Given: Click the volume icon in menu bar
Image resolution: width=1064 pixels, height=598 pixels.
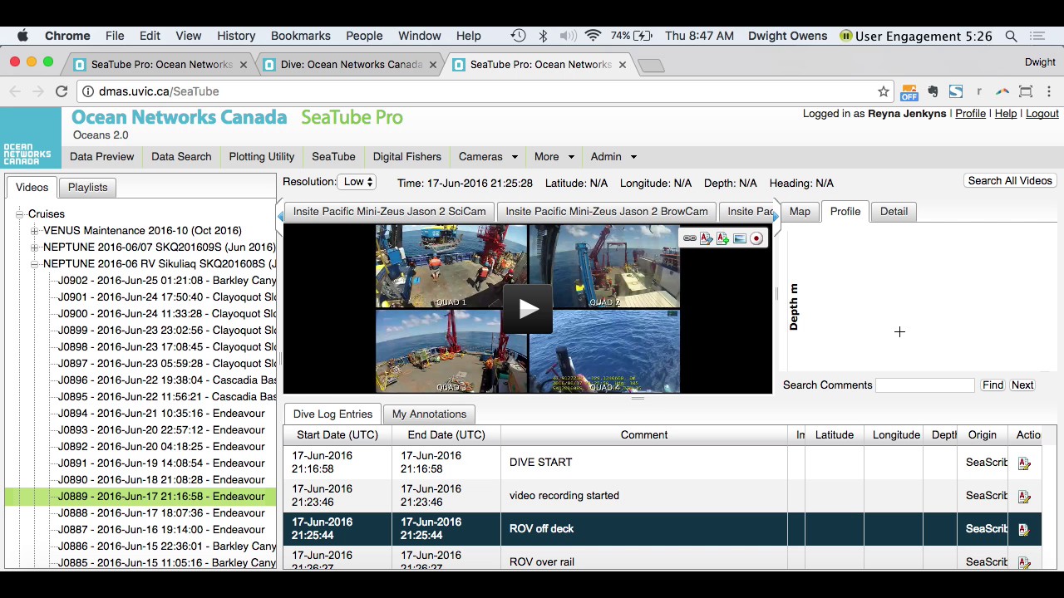Looking at the screenshot, I should click(568, 36).
